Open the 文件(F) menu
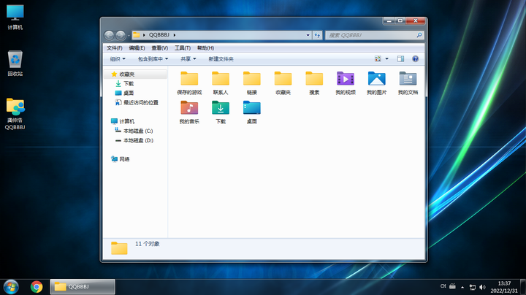The width and height of the screenshot is (526, 295). click(115, 48)
